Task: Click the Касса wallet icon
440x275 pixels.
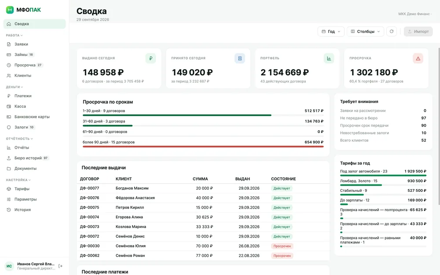Action: (x=9, y=106)
